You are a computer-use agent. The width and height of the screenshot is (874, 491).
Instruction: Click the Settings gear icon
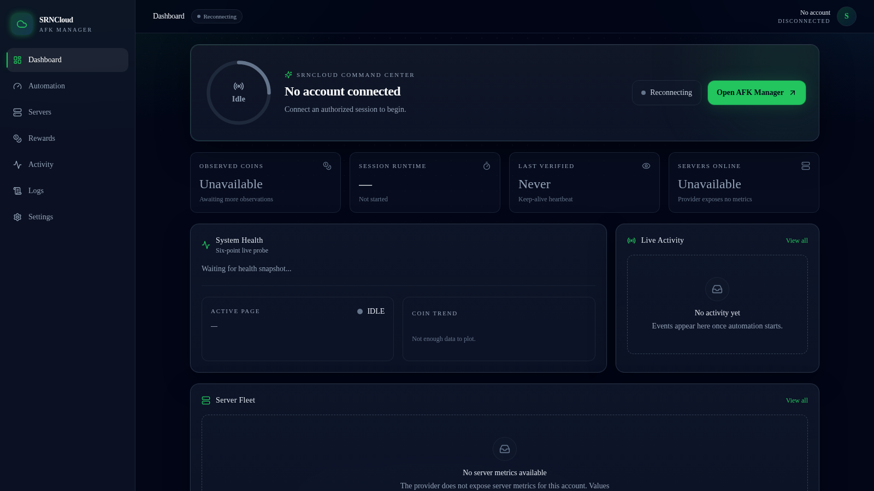point(17,217)
